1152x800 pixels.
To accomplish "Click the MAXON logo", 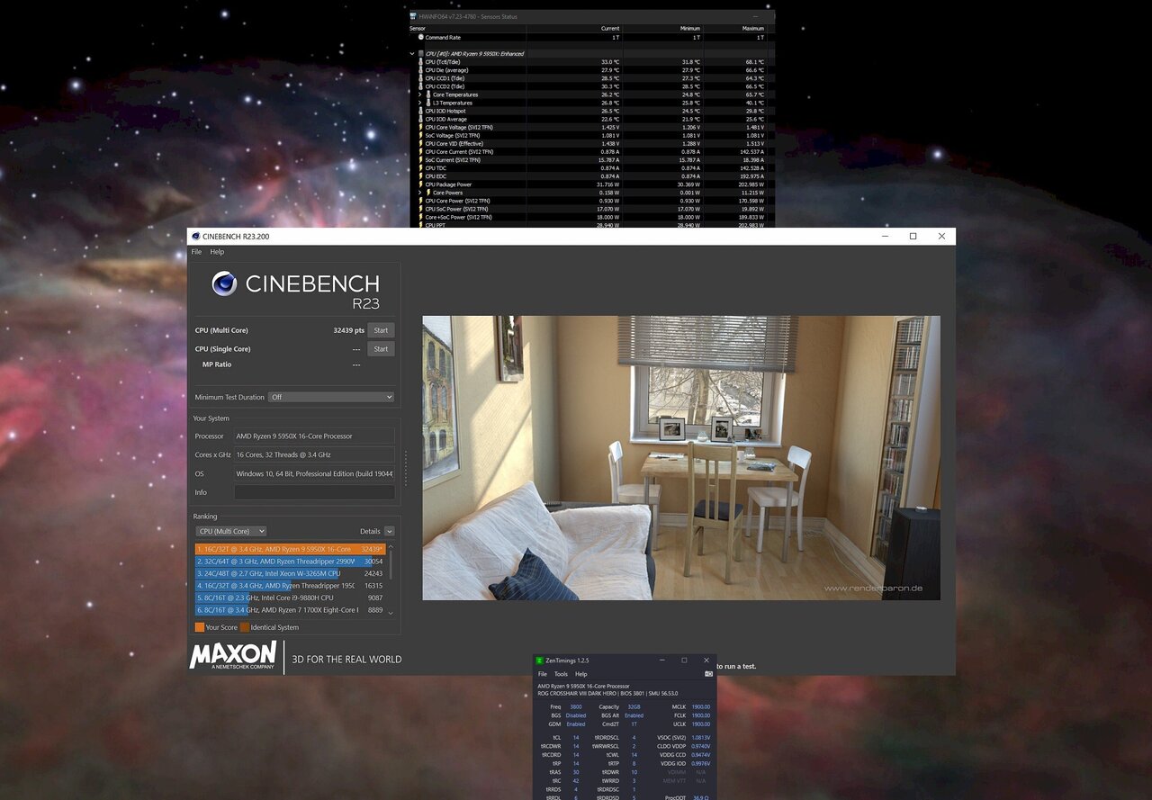I will (233, 655).
